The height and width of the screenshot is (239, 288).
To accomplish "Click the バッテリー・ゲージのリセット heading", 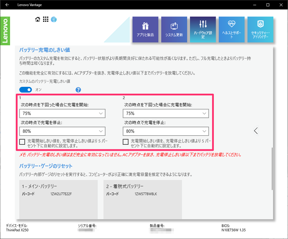I will point(46,166).
